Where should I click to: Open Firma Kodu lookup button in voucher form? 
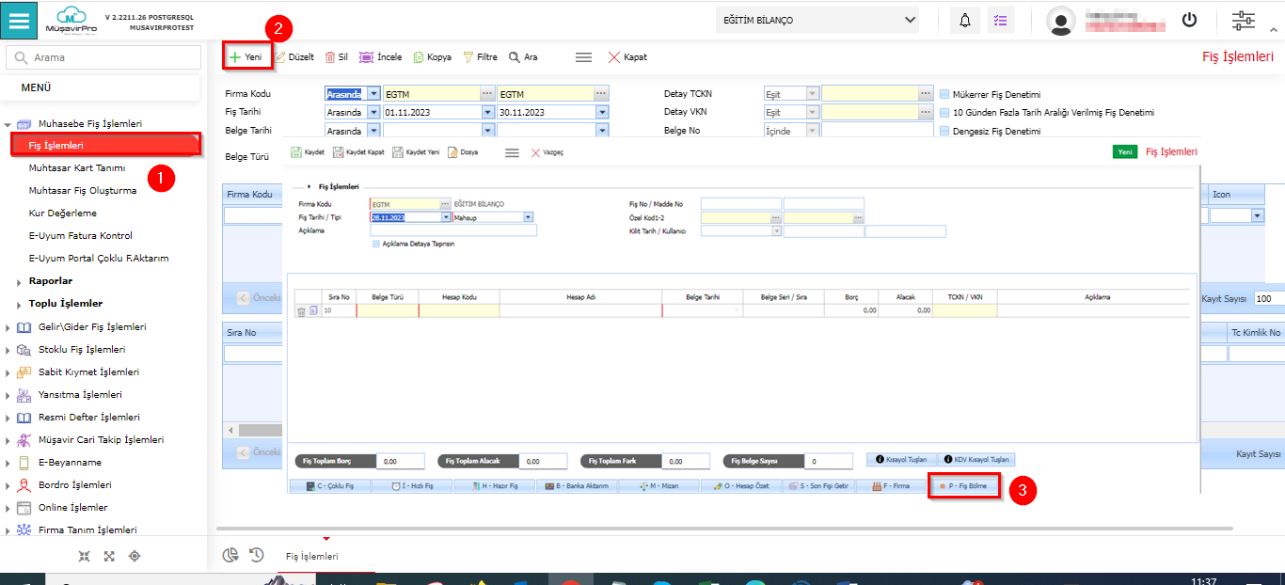click(445, 204)
